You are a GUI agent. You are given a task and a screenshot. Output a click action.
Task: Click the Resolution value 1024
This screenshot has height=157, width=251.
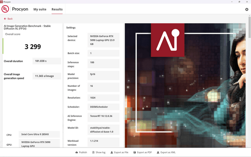[104, 98]
